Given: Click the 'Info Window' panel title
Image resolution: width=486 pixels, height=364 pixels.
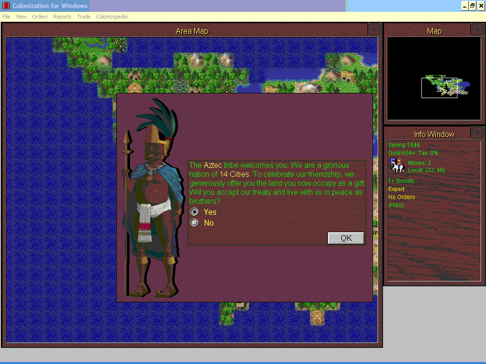Looking at the screenshot, I should [x=434, y=134].
